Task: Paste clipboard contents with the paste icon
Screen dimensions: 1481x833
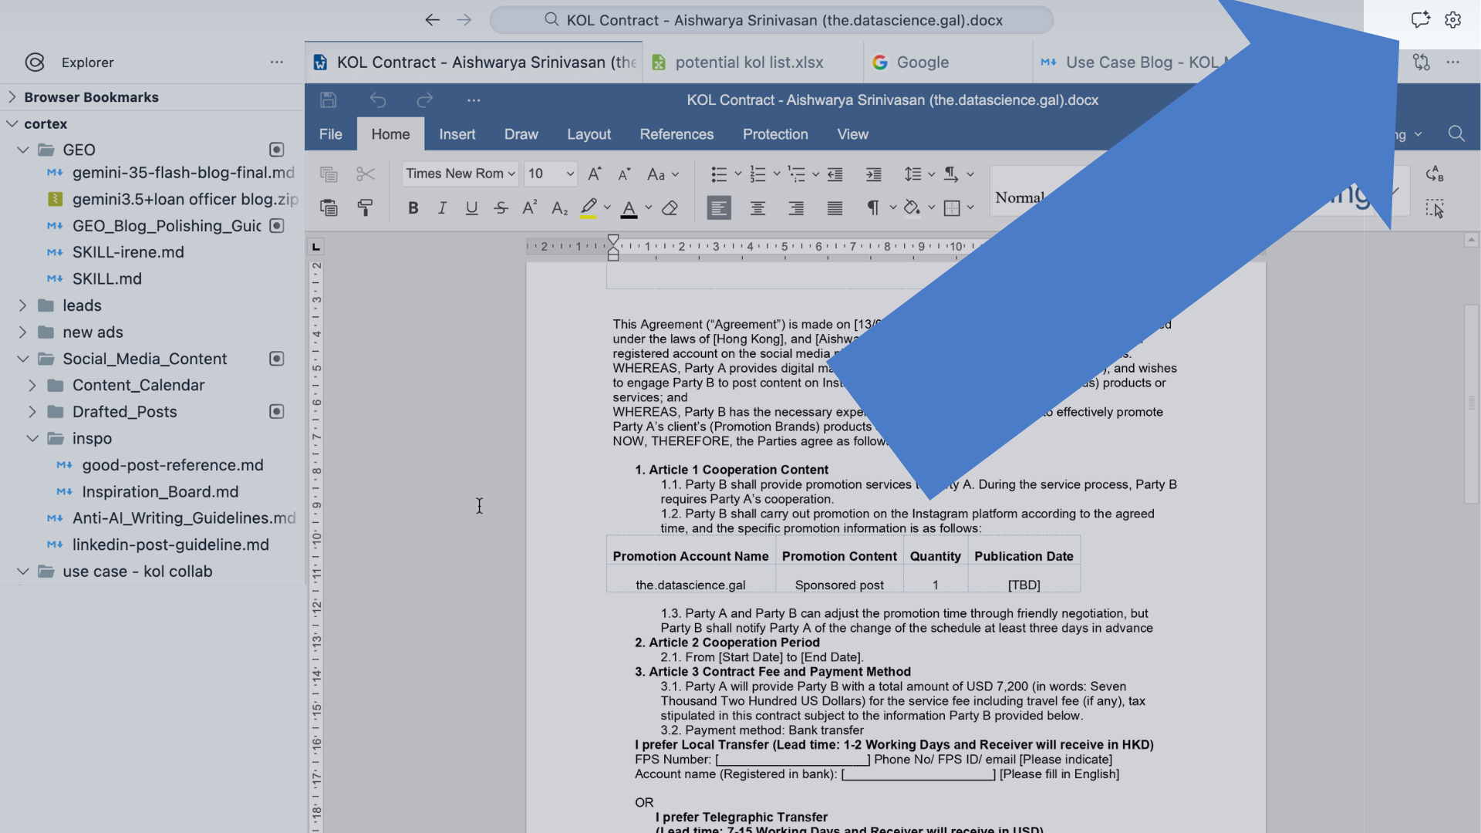Action: click(329, 208)
